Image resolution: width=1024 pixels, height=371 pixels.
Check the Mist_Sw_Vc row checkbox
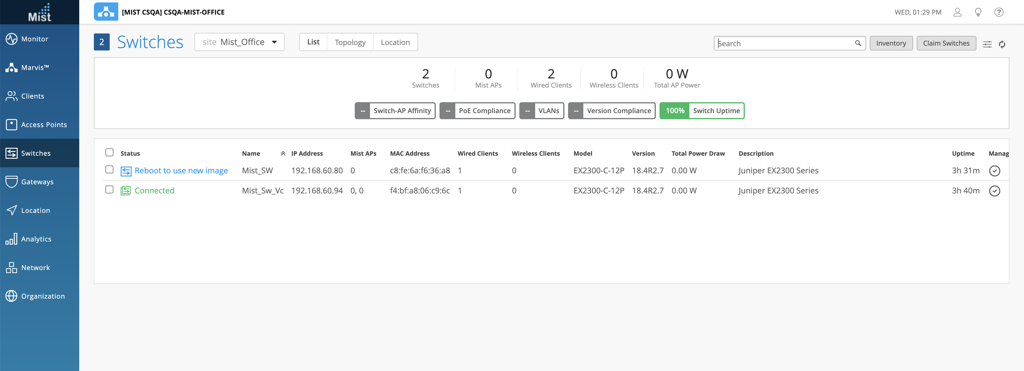[x=109, y=190]
